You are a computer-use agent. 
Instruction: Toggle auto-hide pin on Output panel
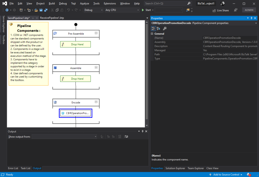tap(142, 131)
